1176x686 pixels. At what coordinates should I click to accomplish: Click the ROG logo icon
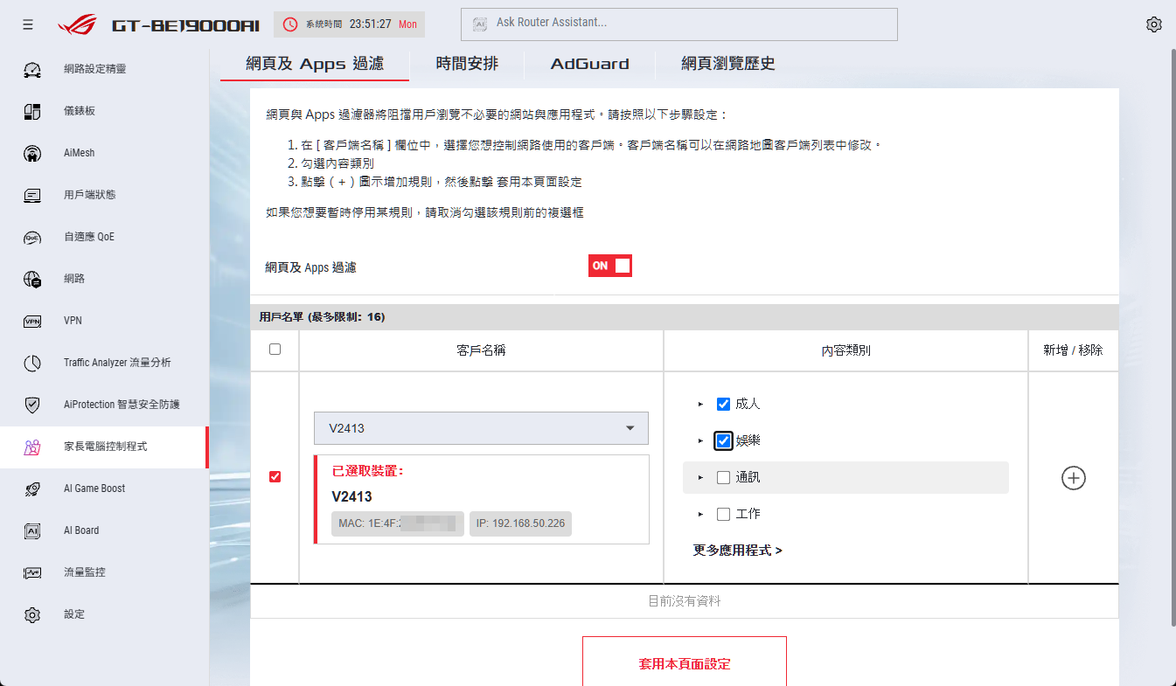(x=78, y=24)
